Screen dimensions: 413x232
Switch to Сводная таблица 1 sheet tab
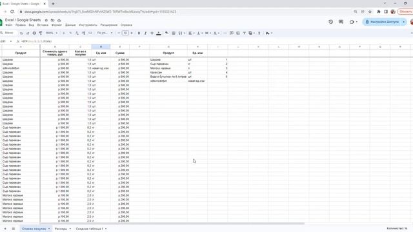[x=91, y=229]
